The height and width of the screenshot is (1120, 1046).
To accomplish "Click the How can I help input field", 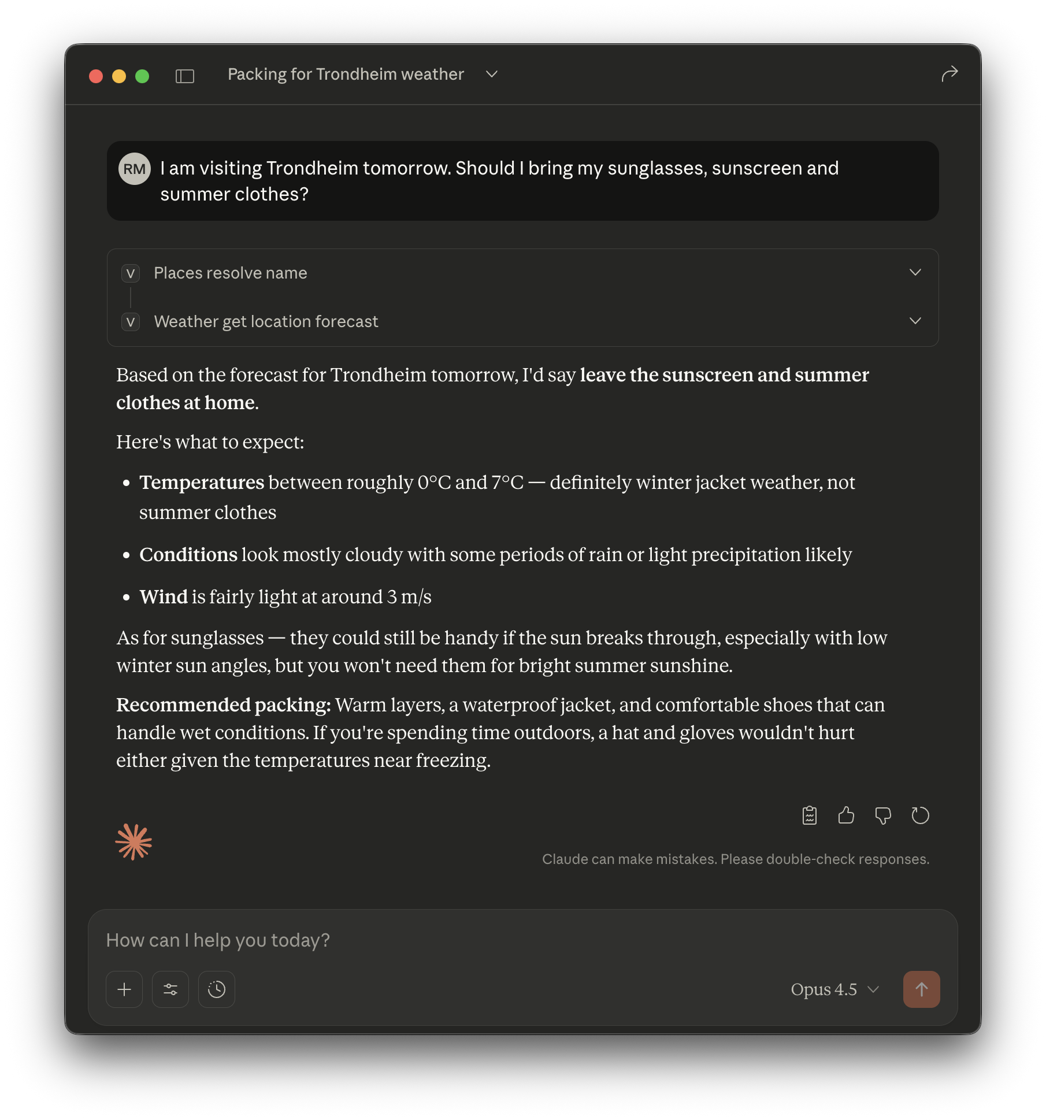I will click(x=522, y=940).
